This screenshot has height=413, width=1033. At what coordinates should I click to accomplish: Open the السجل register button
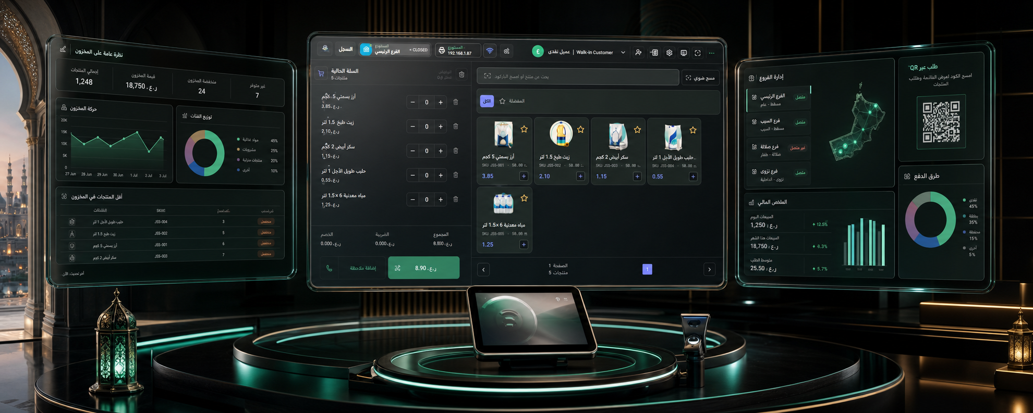(x=346, y=49)
